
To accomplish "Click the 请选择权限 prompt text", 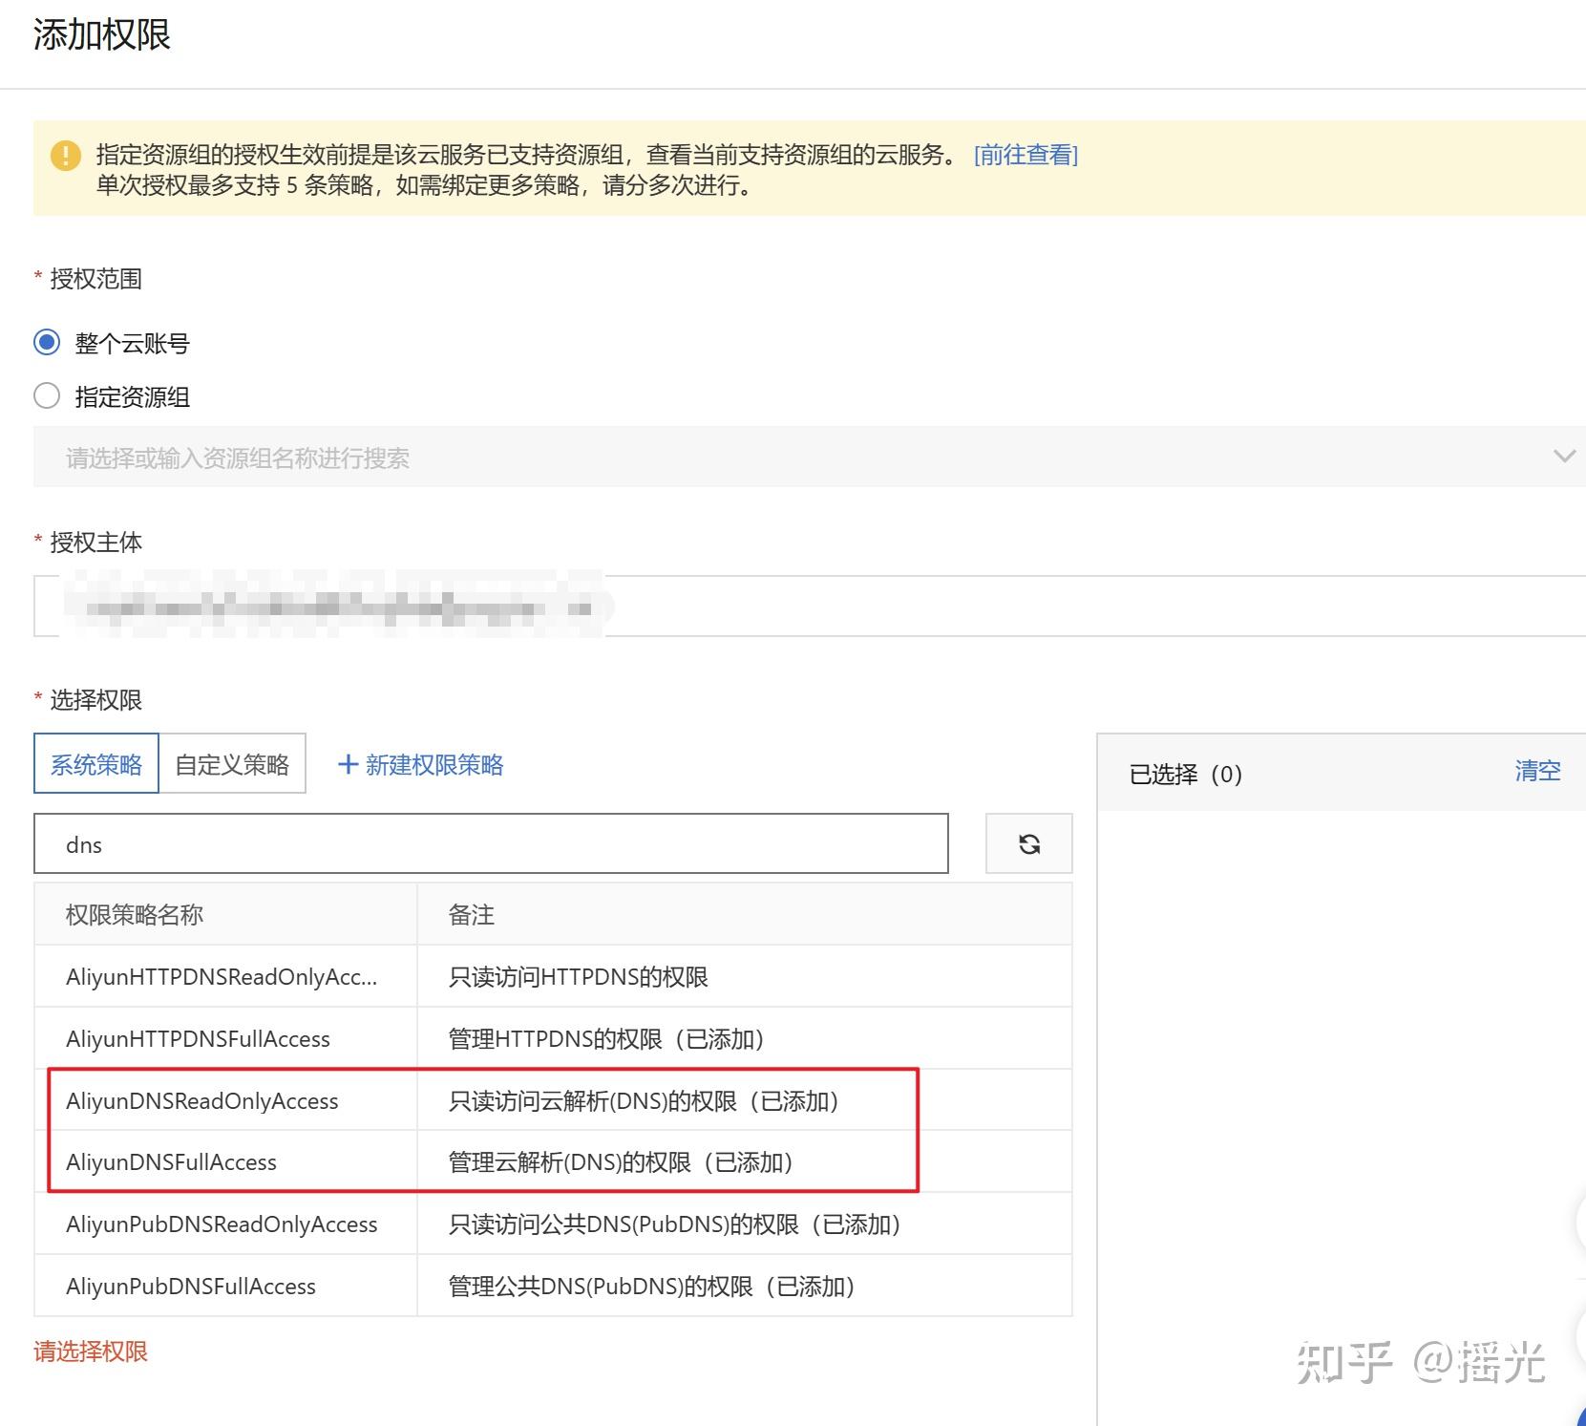I will pos(89,1351).
